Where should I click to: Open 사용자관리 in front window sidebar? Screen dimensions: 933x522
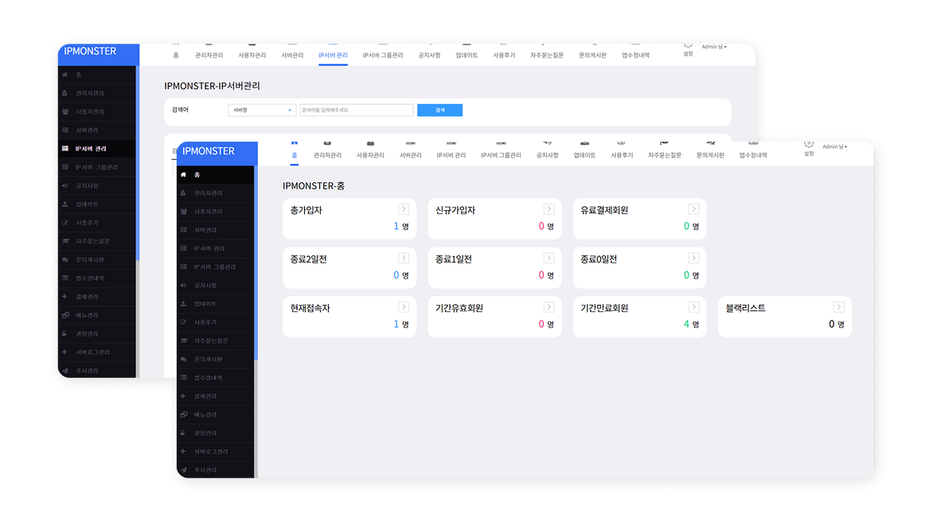click(216, 212)
